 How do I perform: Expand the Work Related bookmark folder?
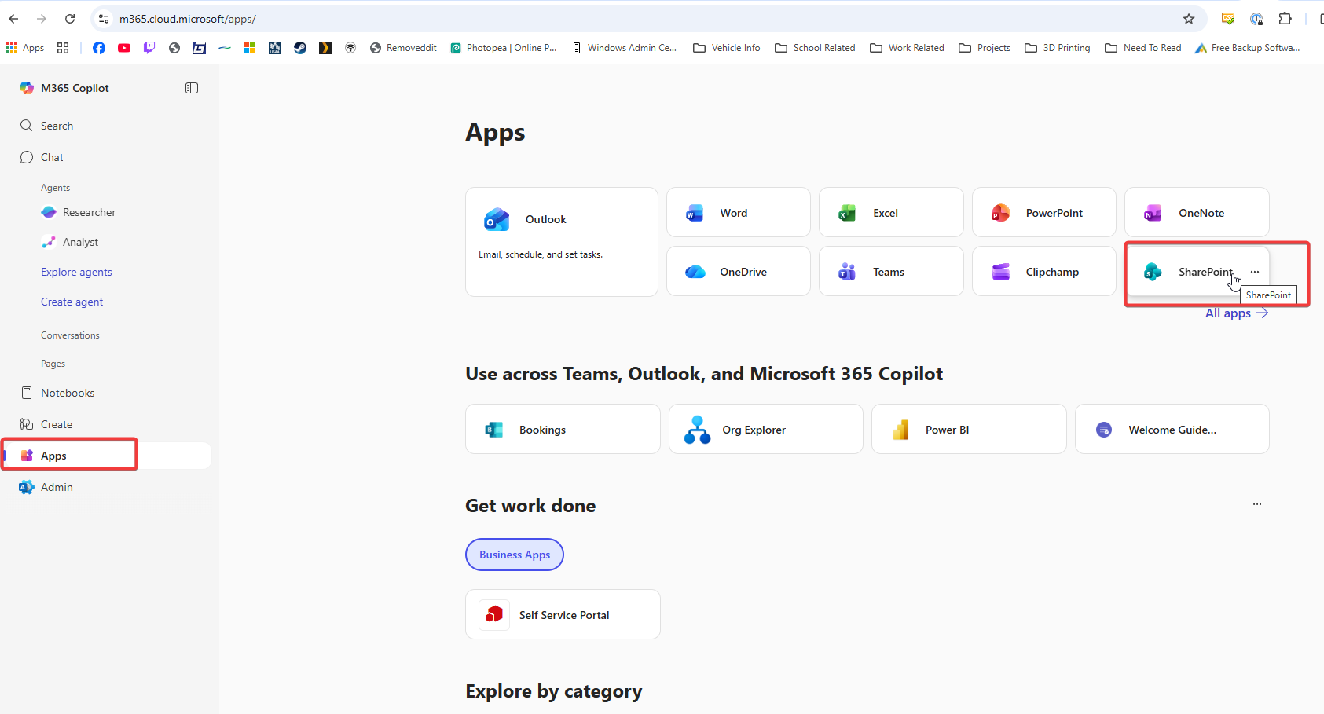tap(908, 48)
